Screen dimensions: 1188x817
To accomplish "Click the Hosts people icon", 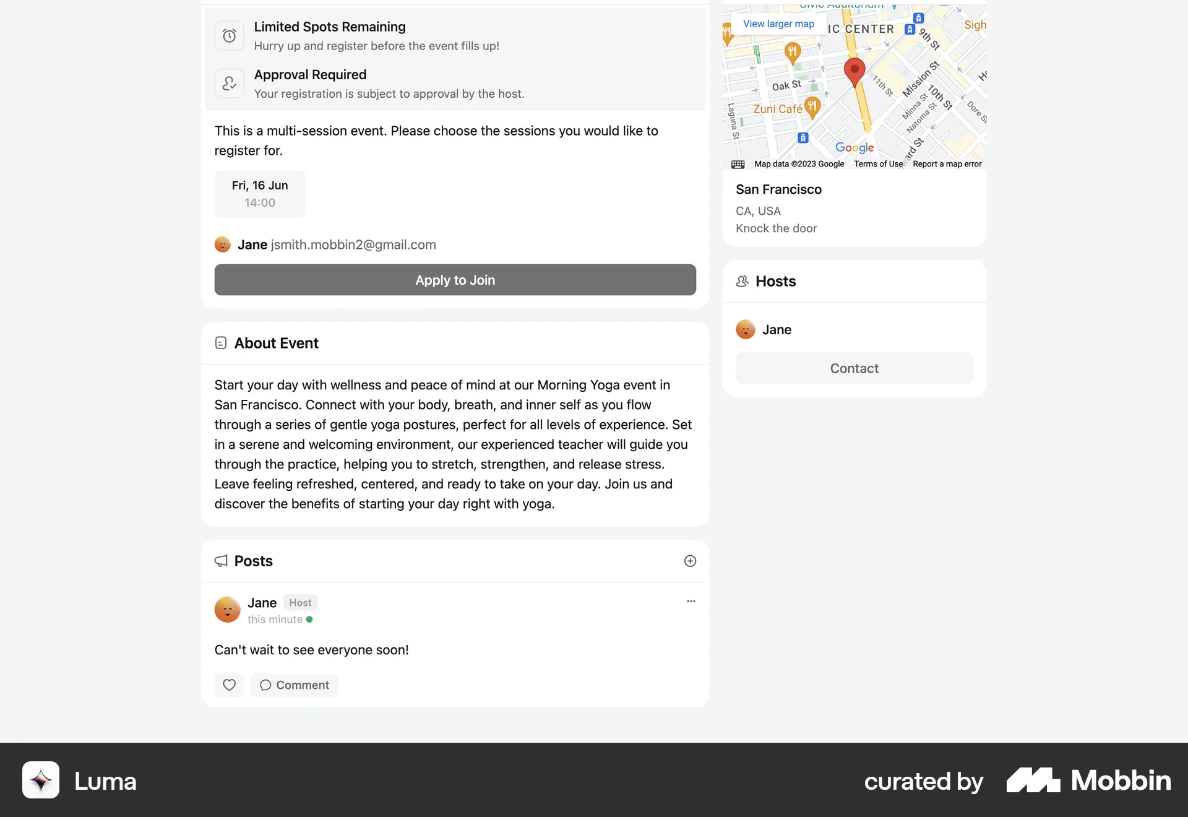I will 742,281.
